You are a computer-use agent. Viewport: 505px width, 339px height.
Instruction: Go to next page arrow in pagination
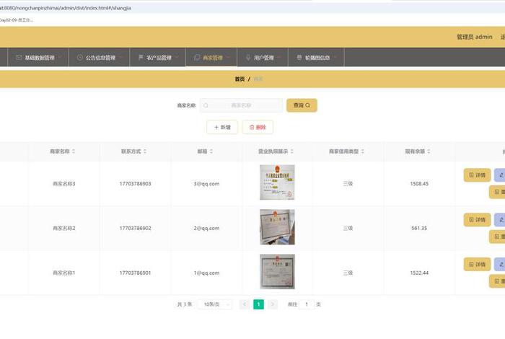tap(273, 304)
